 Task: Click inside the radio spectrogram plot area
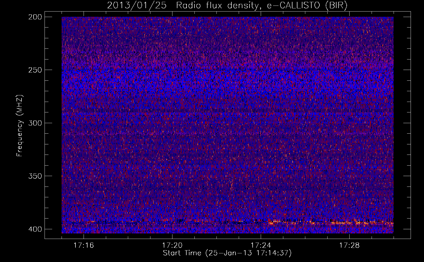[227, 125]
